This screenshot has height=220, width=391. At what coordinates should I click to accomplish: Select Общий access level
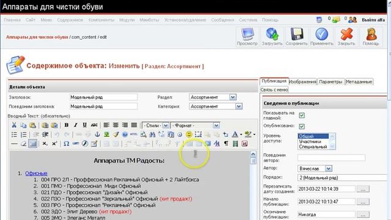[x=313, y=136]
